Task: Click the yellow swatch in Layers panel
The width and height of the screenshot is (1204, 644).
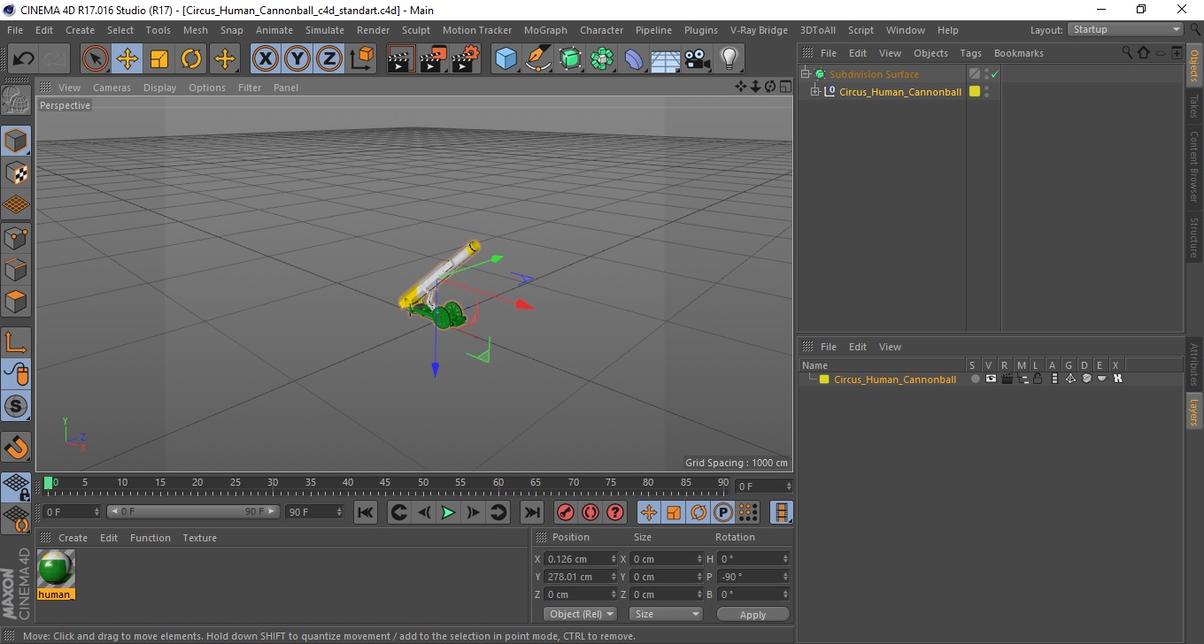Action: [824, 379]
